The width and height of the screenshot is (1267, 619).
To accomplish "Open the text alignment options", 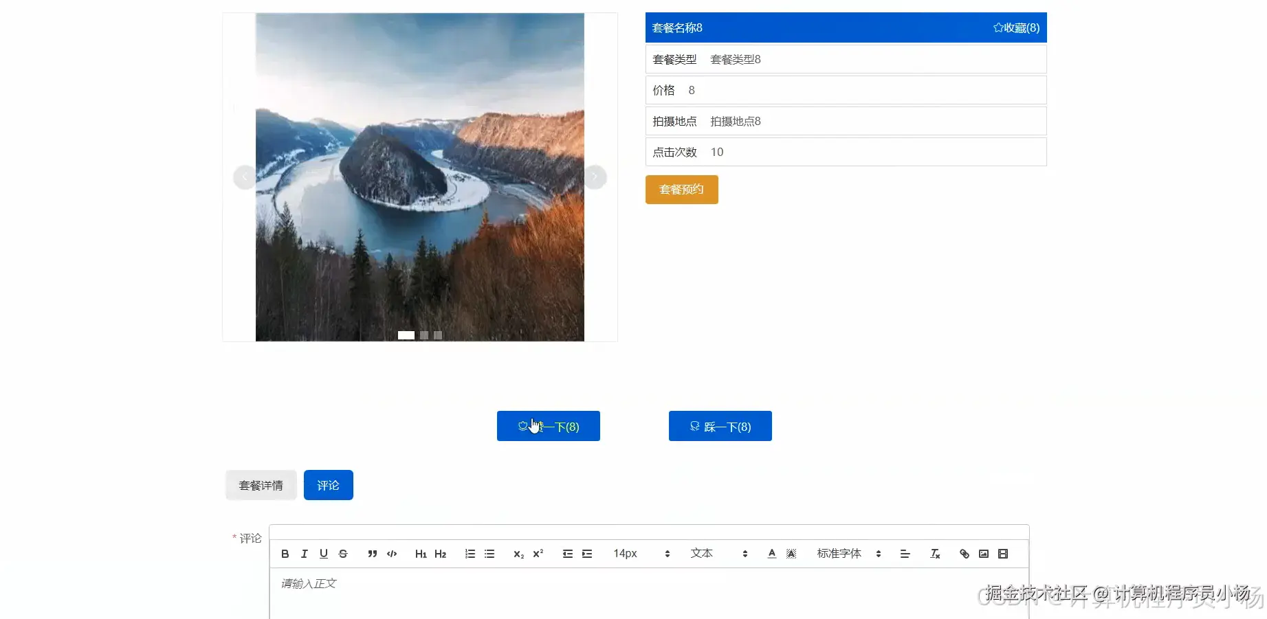I will click(905, 554).
